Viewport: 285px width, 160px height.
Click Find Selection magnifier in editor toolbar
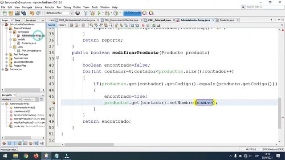[x=91, y=25]
